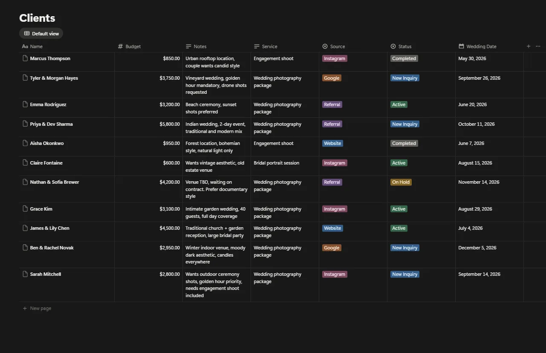546x353 pixels.
Task: Click the Instagram tag for Marcus Thompson
Action: pos(335,58)
